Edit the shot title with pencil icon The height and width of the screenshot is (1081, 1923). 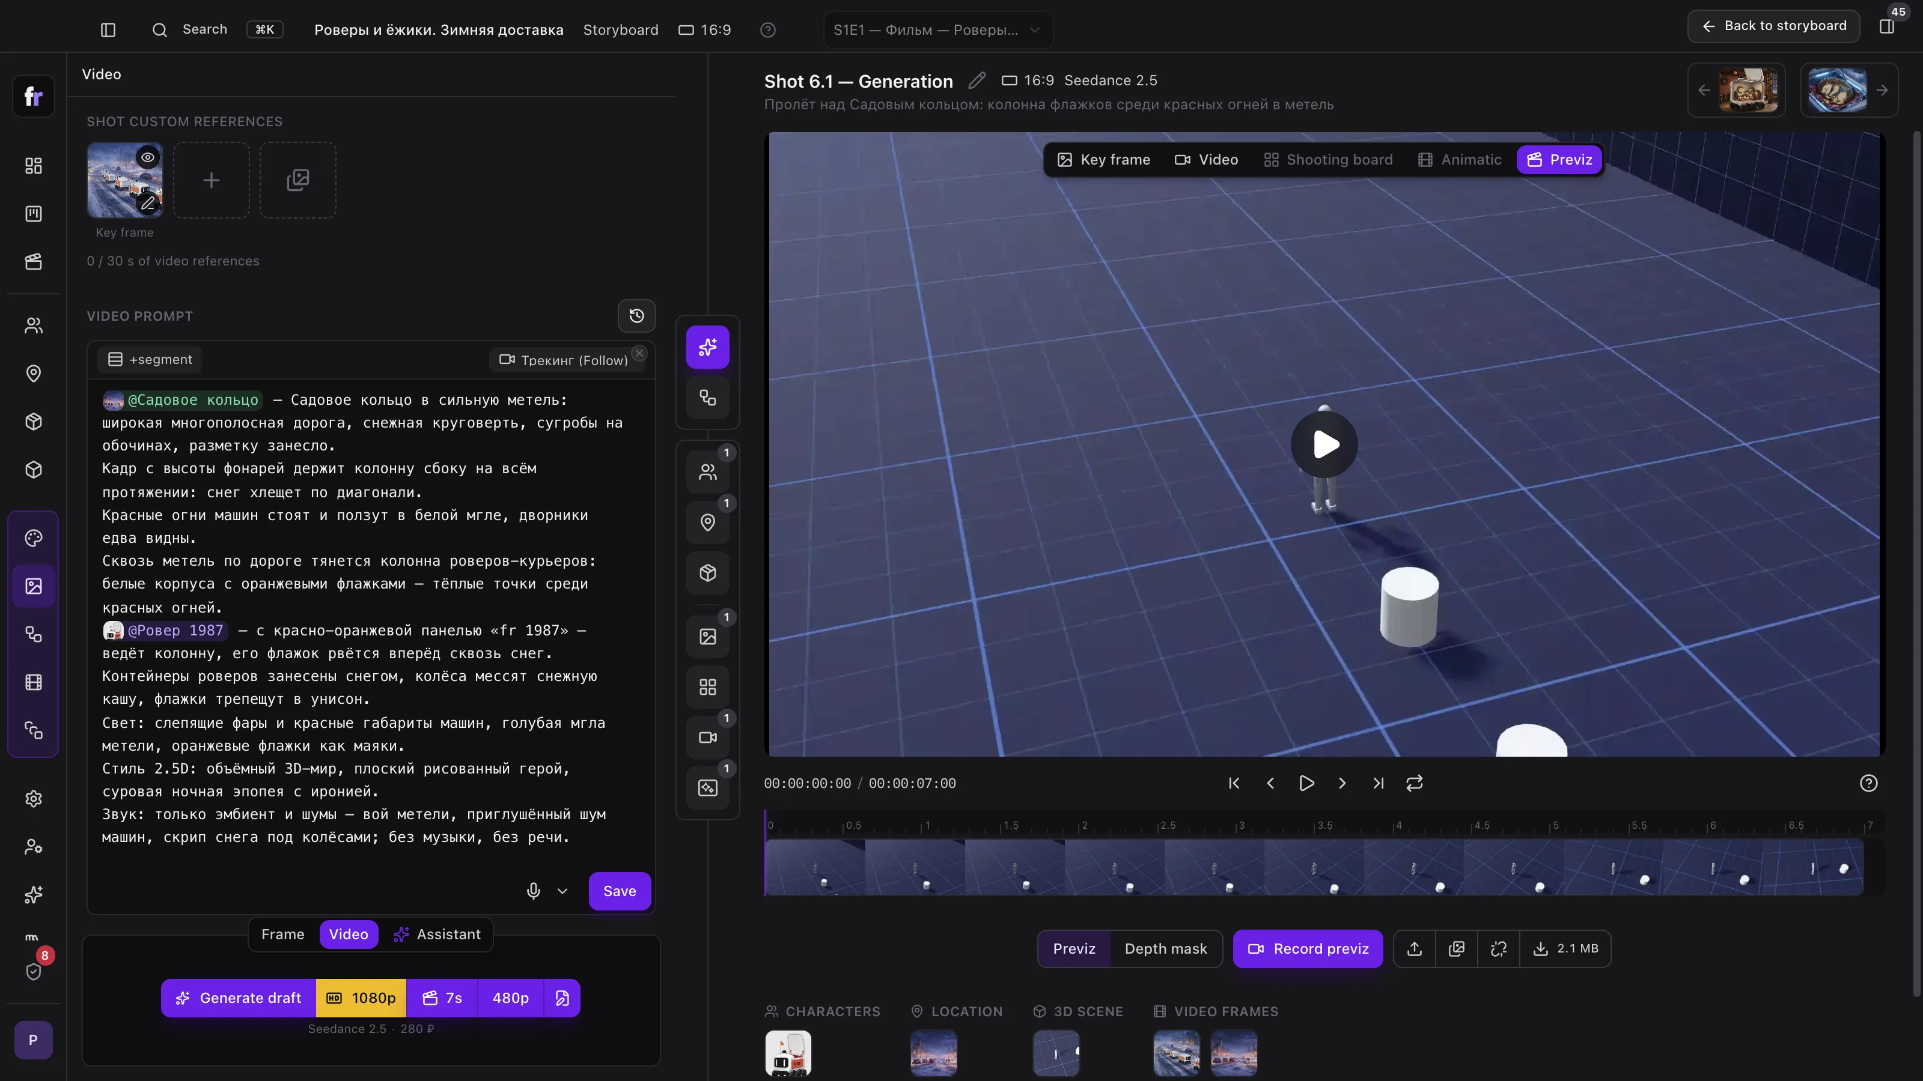click(977, 80)
